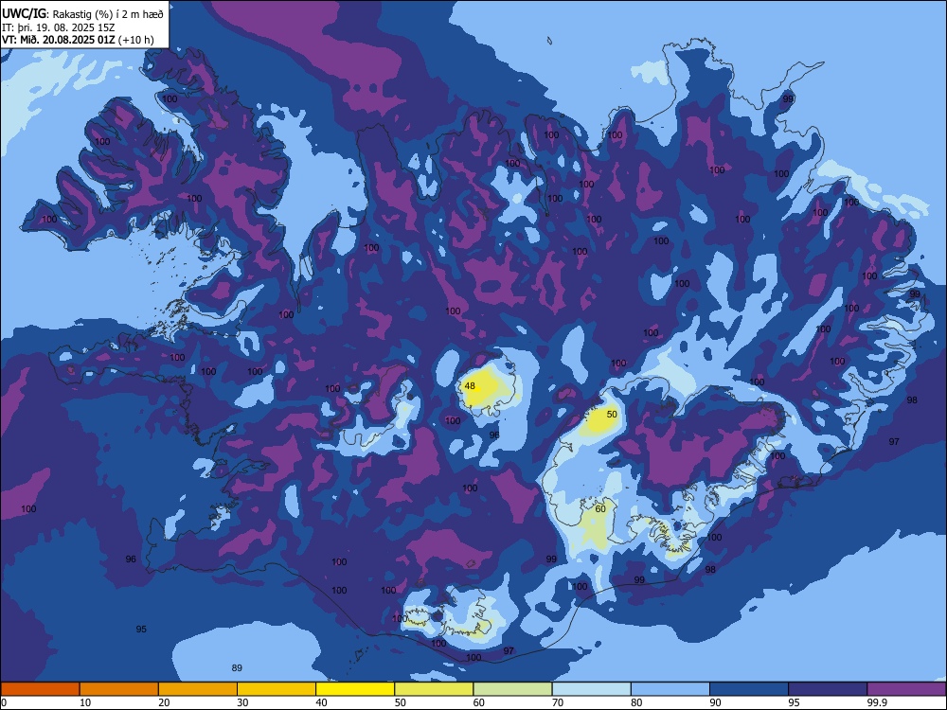Select the amber 30–40 legend swatch
Screen dimensions: 947x710
(277, 689)
